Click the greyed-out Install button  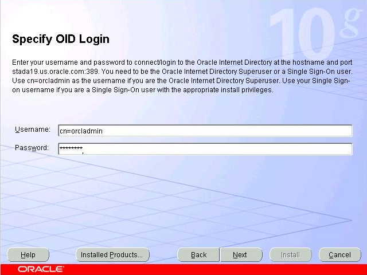tap(291, 254)
